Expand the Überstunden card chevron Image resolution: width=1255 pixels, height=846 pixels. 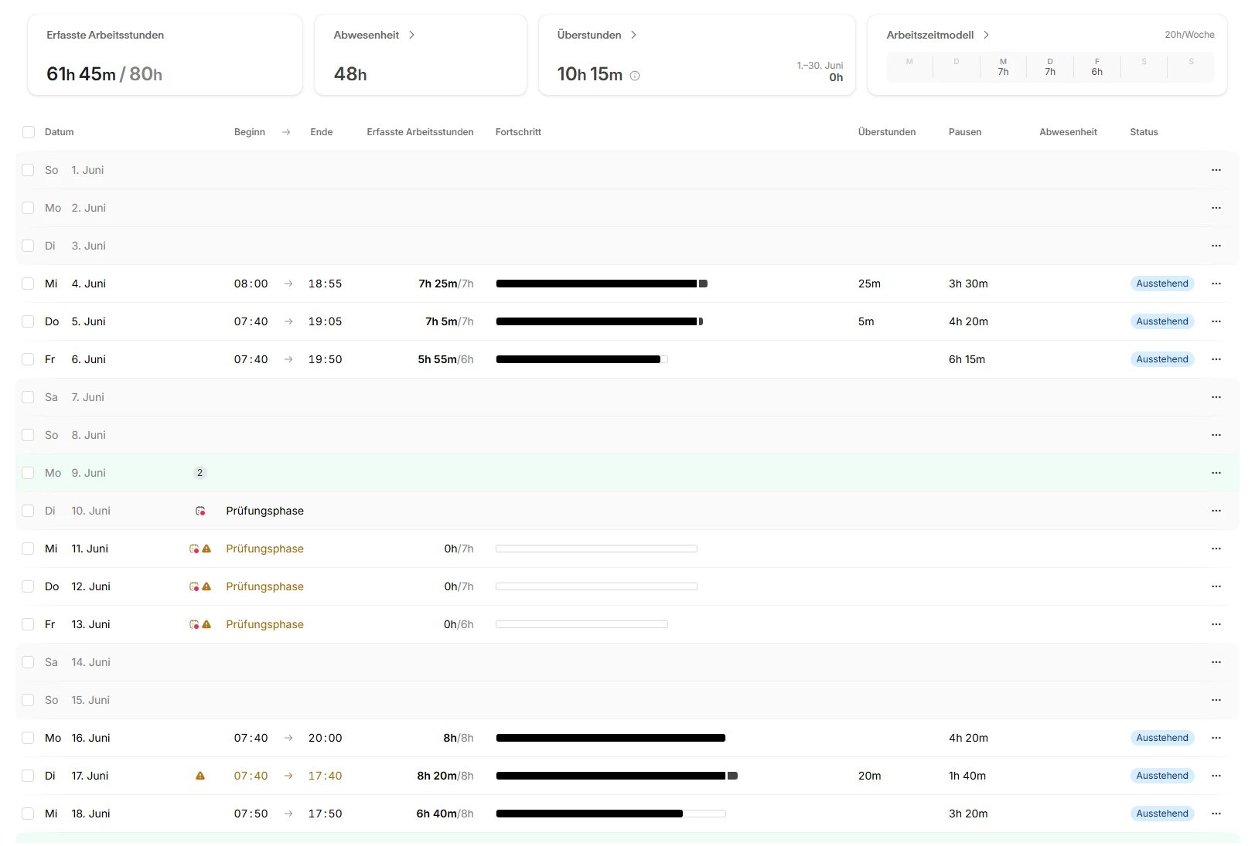[x=633, y=35]
